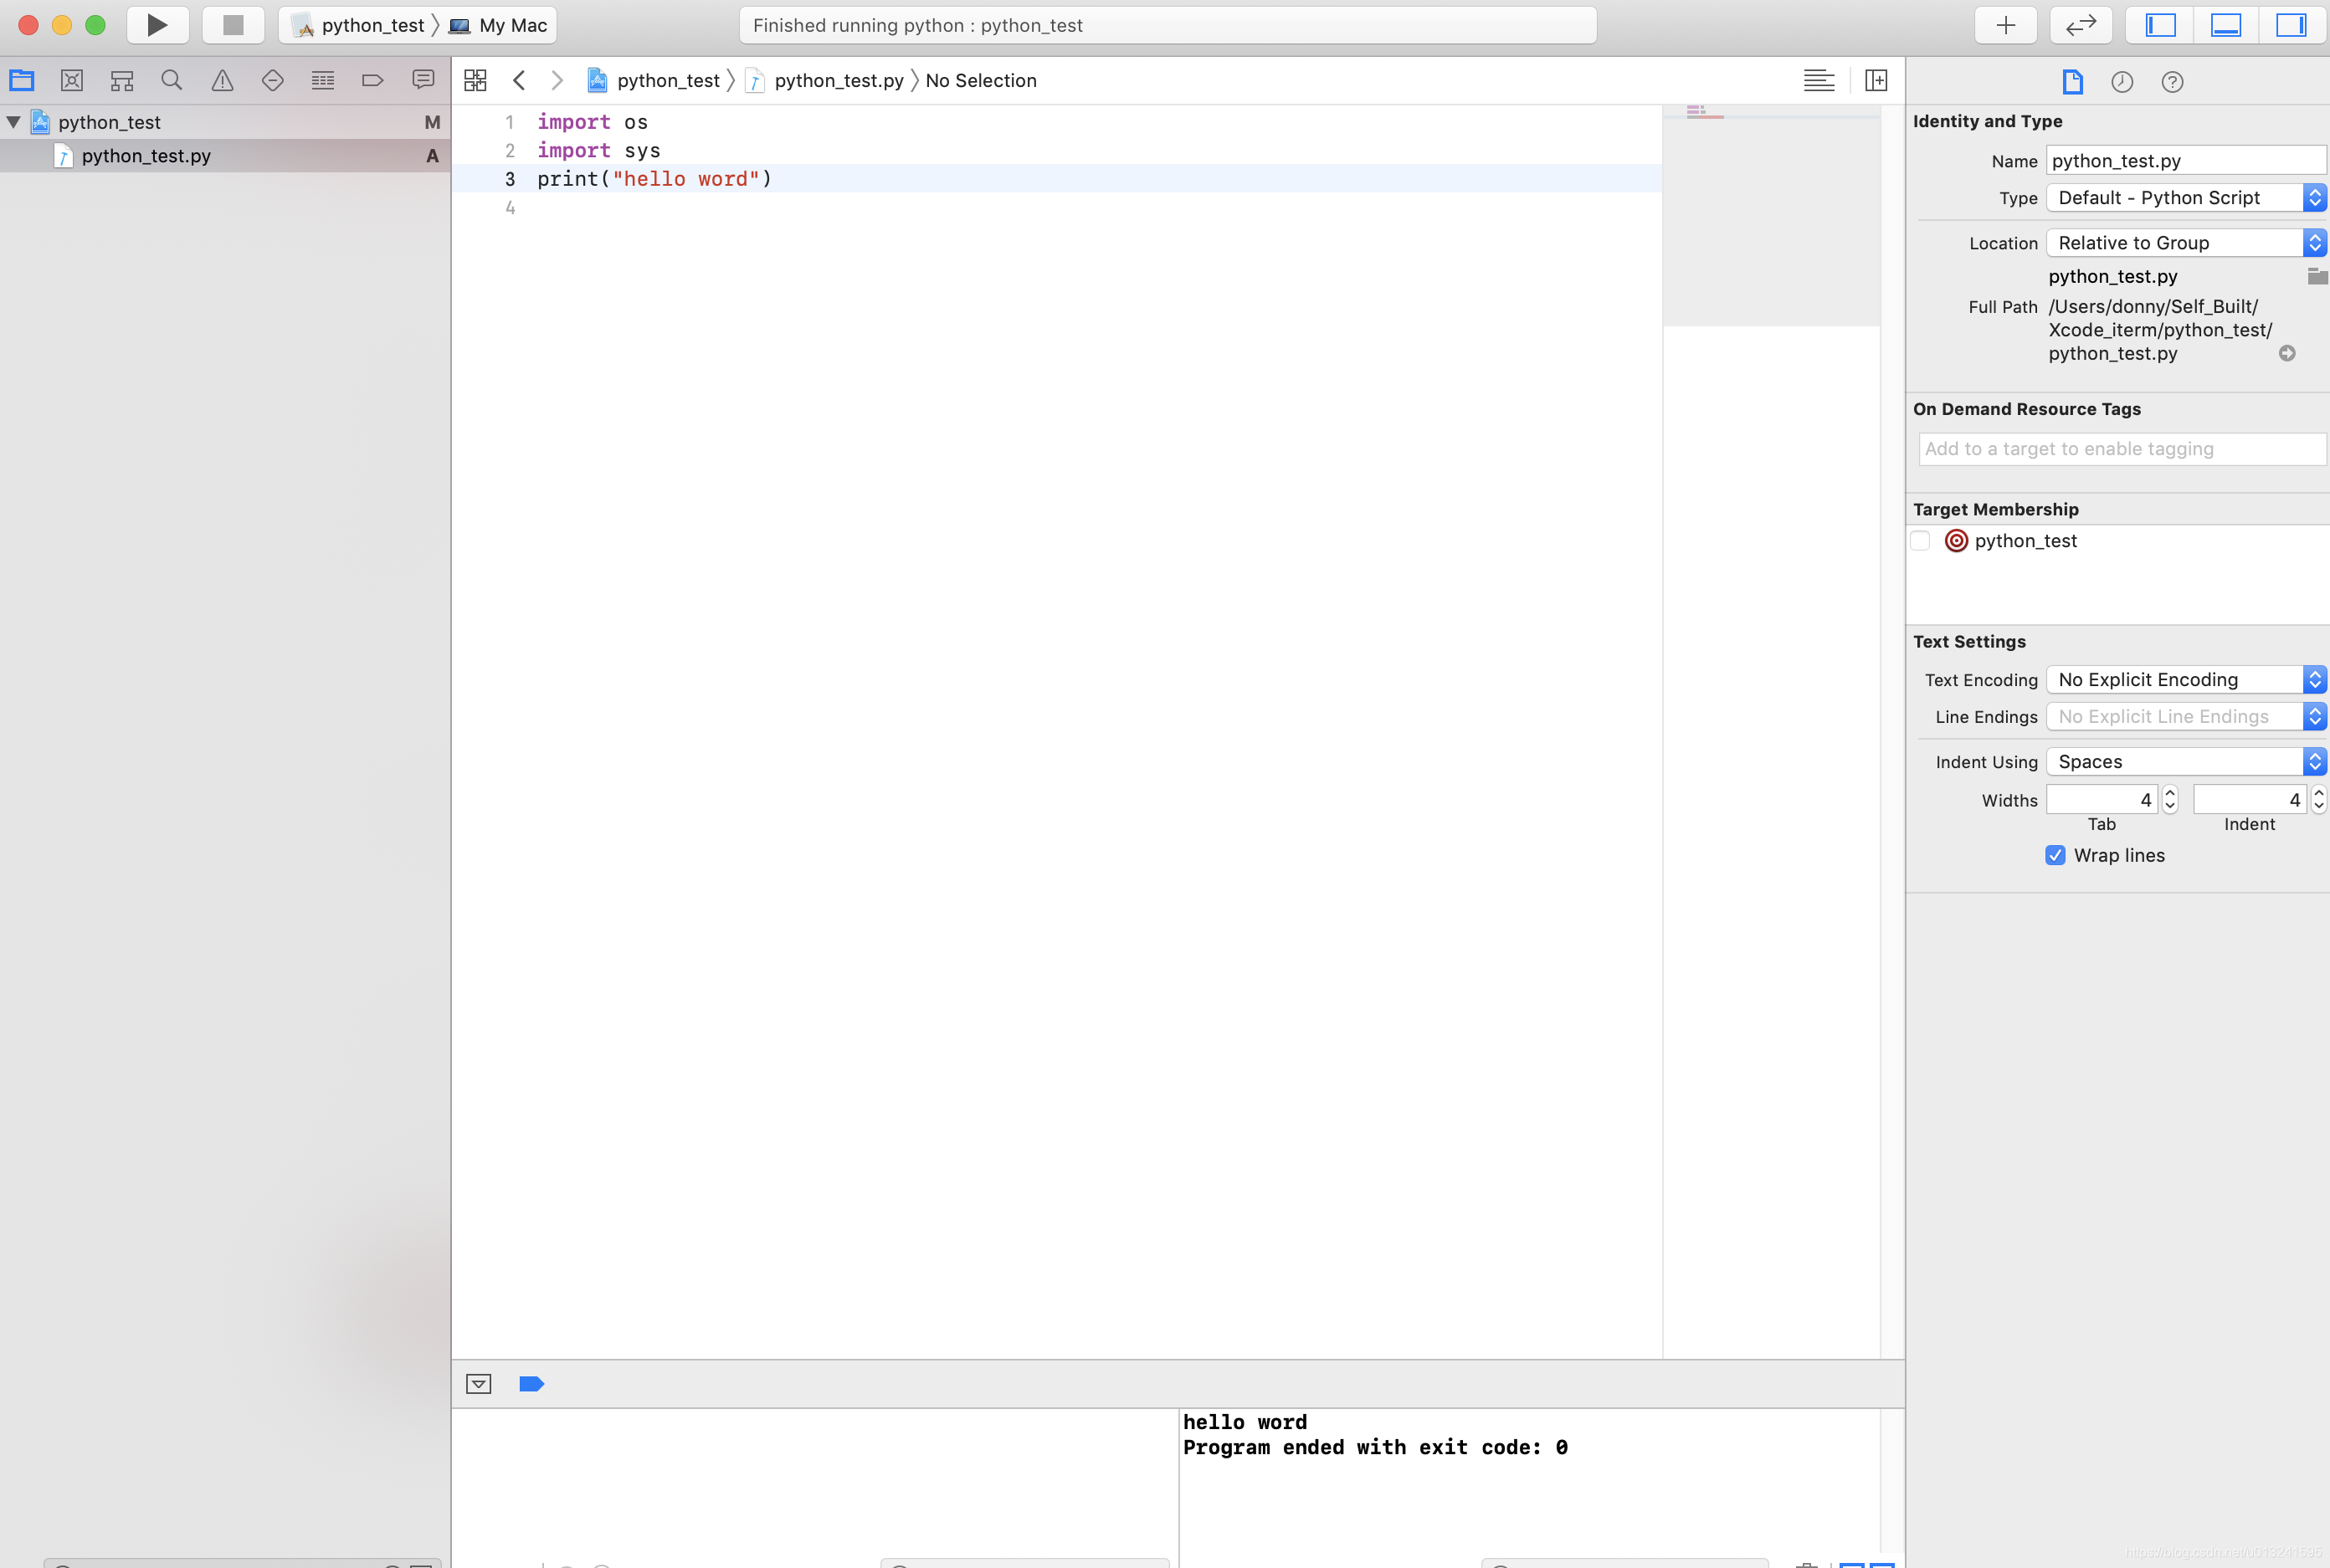Viewport: 2330px width, 1568px height.
Task: Open the Breakpoint navigator
Action: pyautogui.click(x=372, y=80)
